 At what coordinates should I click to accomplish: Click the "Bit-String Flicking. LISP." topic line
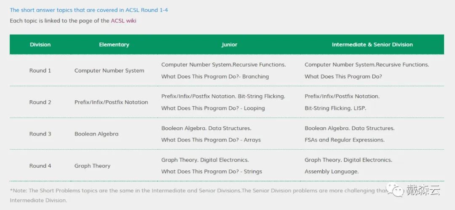point(335,108)
